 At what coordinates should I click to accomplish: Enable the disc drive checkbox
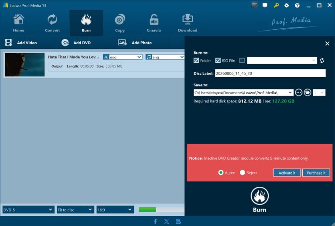pos(242,61)
